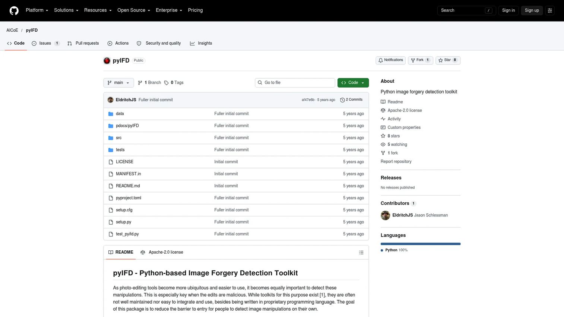Click the star icon beside 8 stars
The height and width of the screenshot is (317, 564).
click(x=383, y=136)
